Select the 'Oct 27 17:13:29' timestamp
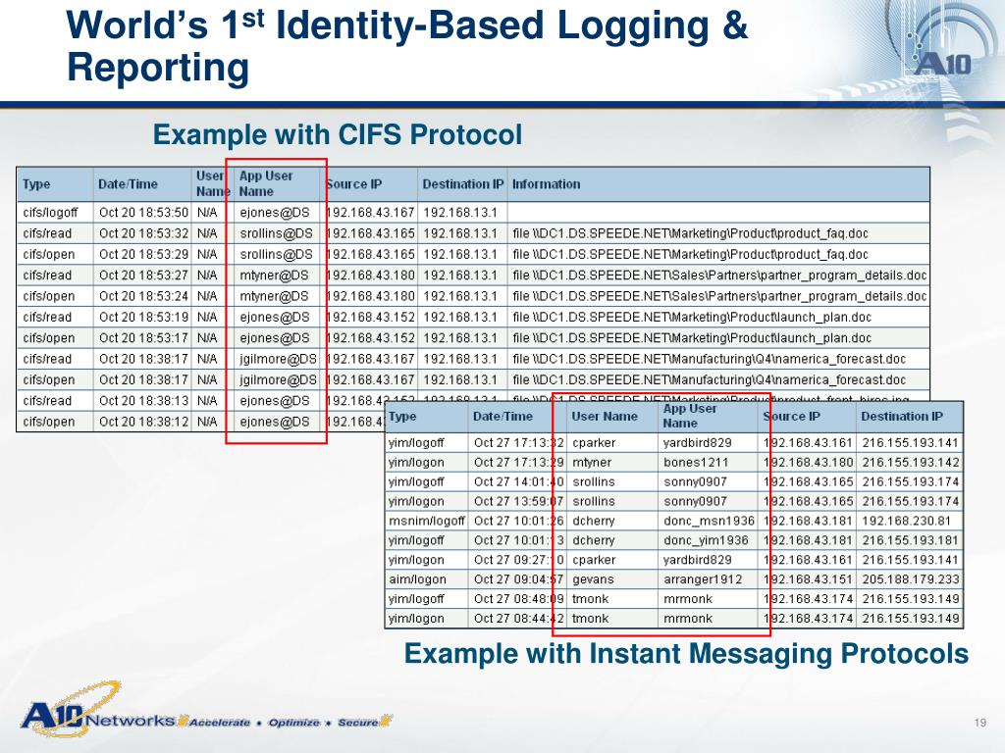Viewport: 1005px width, 753px height. coord(518,463)
